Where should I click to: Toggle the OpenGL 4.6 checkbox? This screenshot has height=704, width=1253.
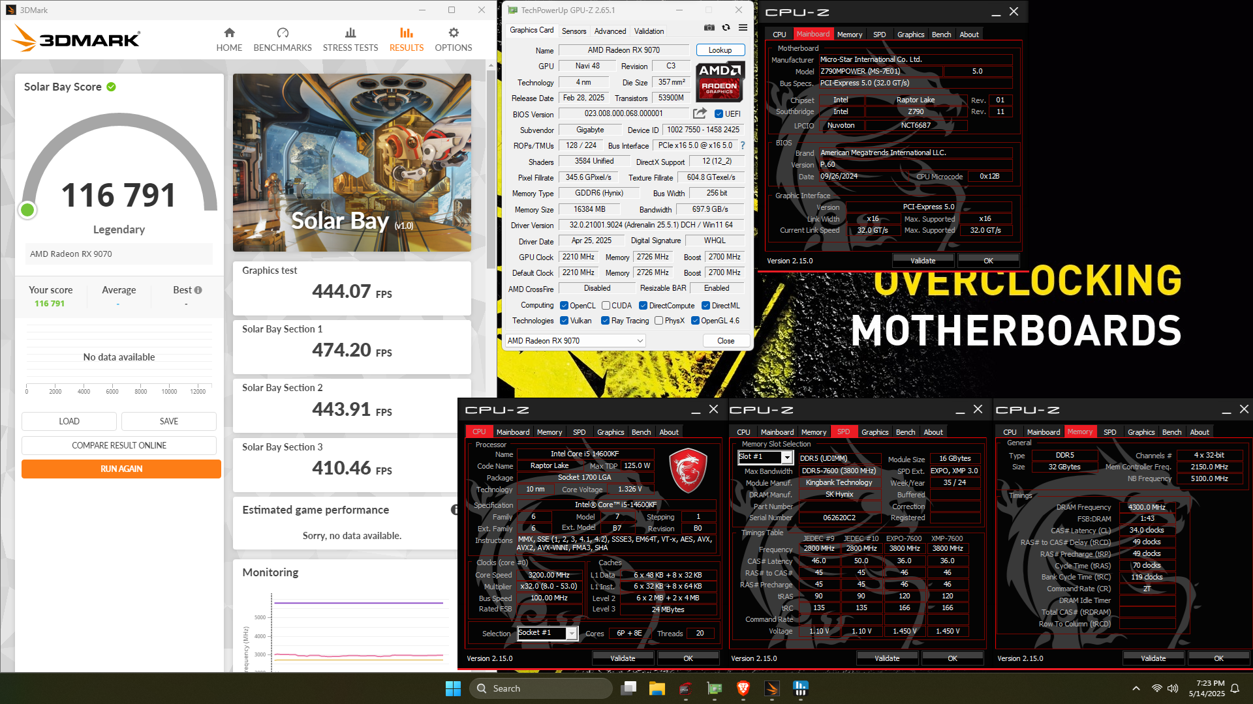(695, 321)
